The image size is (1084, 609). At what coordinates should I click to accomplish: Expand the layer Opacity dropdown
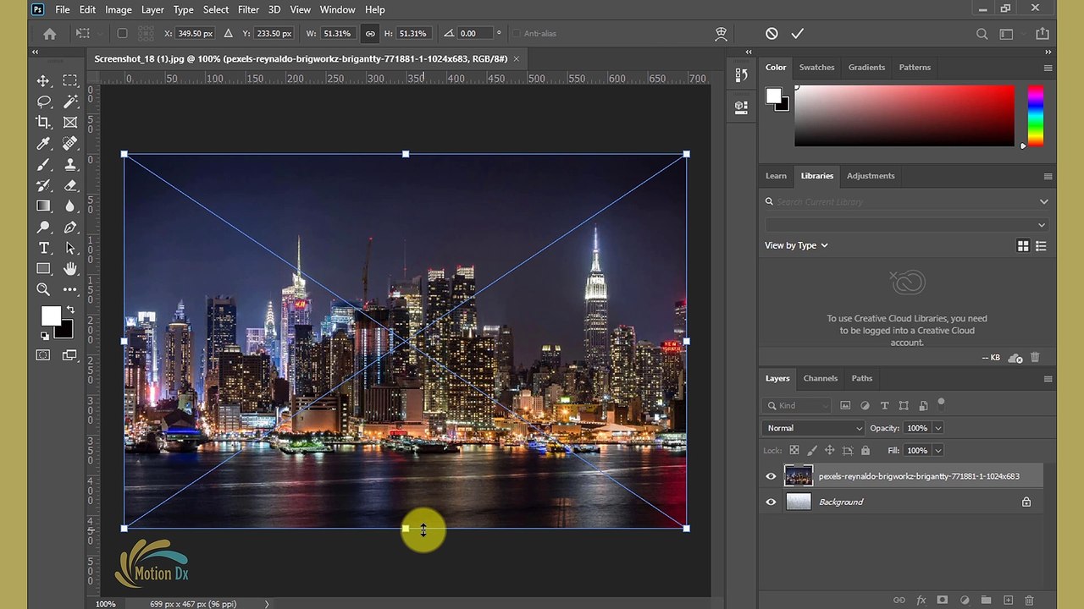(937, 428)
